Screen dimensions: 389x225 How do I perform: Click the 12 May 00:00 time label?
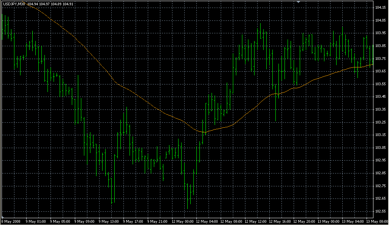182,221
